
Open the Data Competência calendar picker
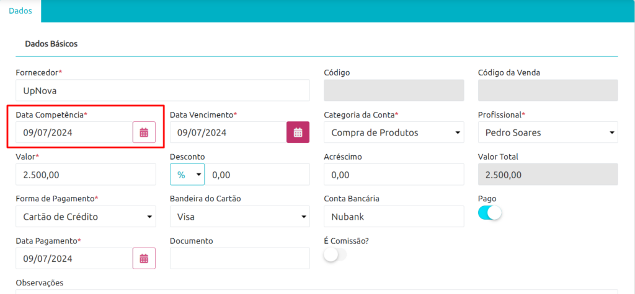pyautogui.click(x=144, y=132)
